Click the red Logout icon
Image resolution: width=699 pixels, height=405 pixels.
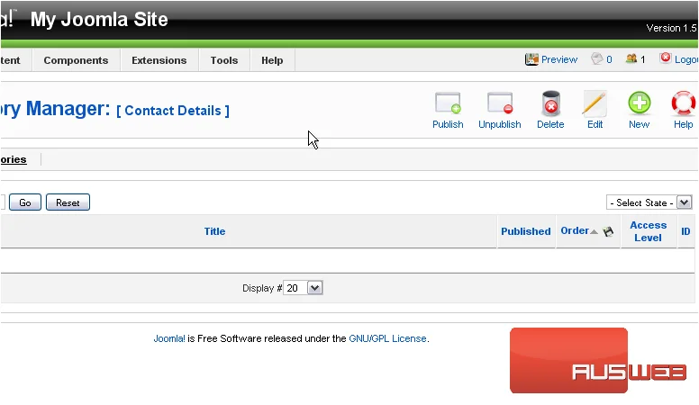[666, 58]
